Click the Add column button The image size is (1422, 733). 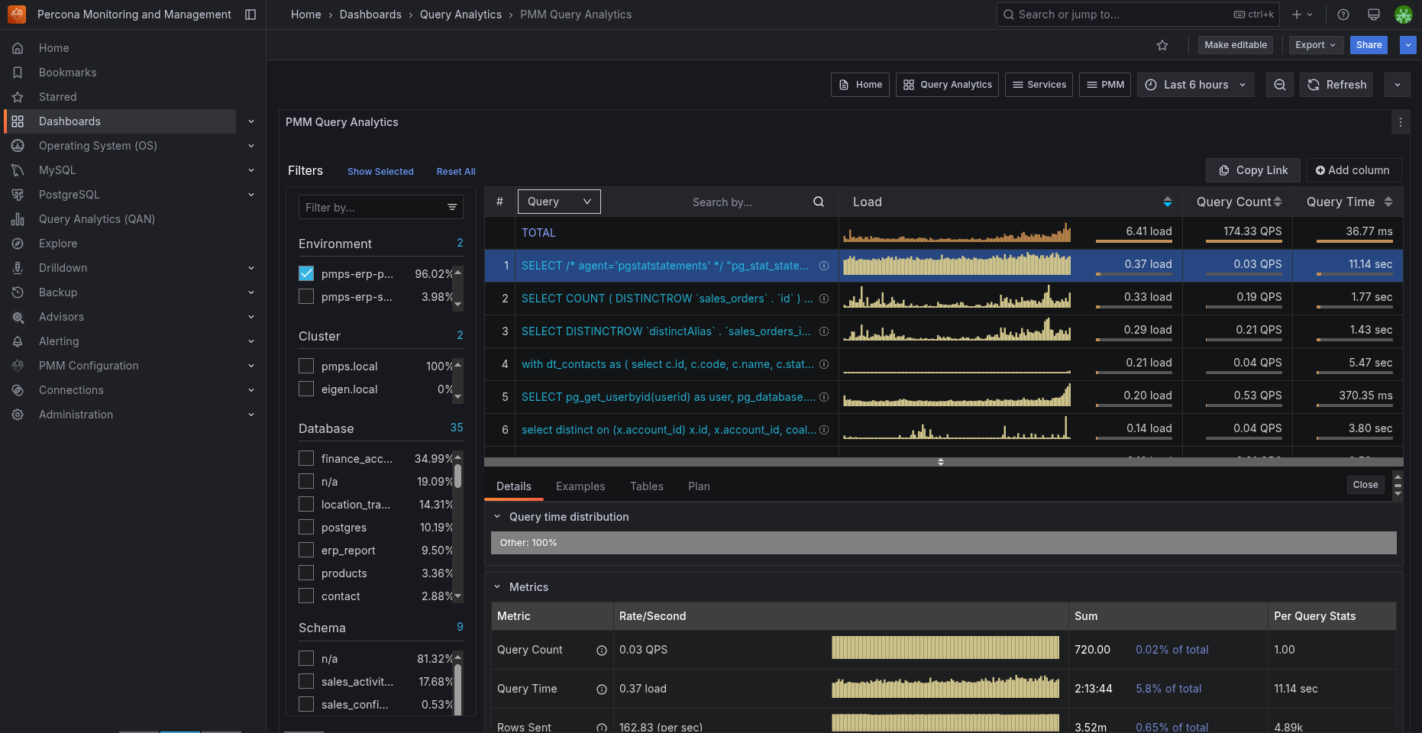point(1353,170)
